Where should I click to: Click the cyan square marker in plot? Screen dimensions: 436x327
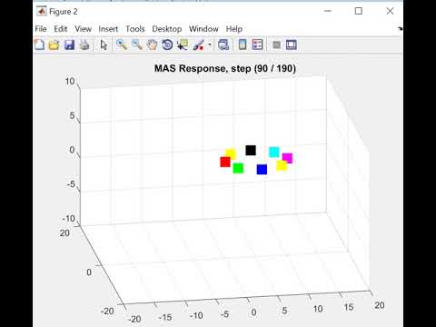(x=274, y=152)
